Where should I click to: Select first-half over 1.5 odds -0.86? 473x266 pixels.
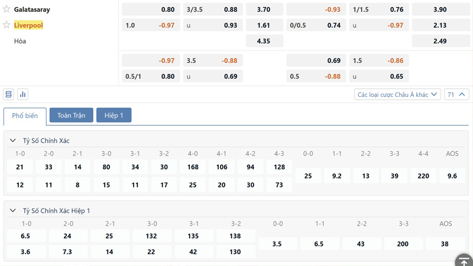coord(379,60)
